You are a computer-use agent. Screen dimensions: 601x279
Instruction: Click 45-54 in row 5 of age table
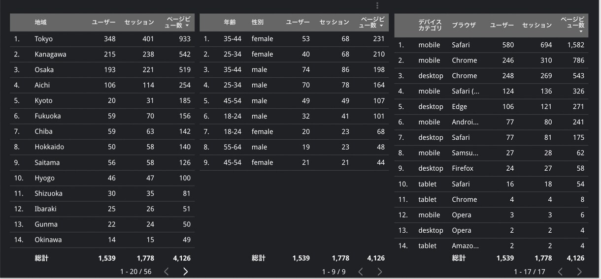(233, 101)
